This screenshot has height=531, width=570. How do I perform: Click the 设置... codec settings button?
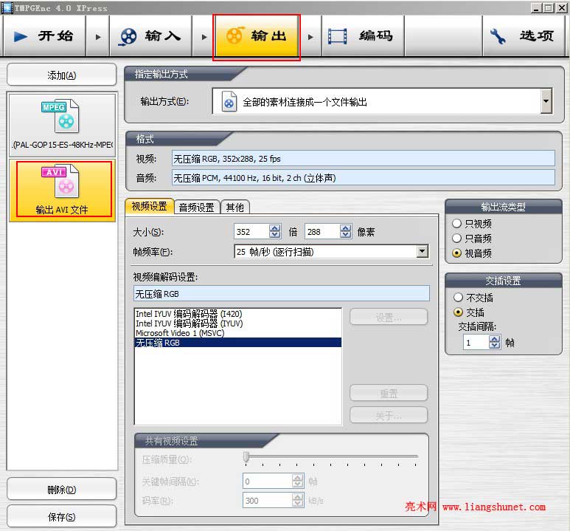point(389,318)
